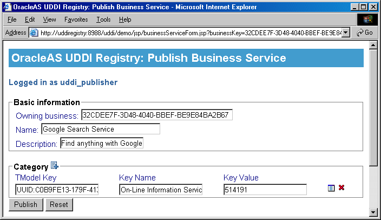Open the Tools menu
Image resolution: width=381 pixels, height=220 pixels.
click(x=103, y=20)
